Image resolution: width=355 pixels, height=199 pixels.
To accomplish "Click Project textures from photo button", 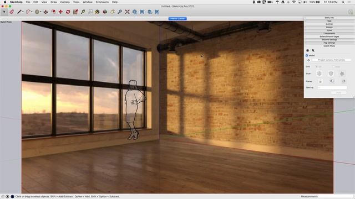I will [332, 60].
